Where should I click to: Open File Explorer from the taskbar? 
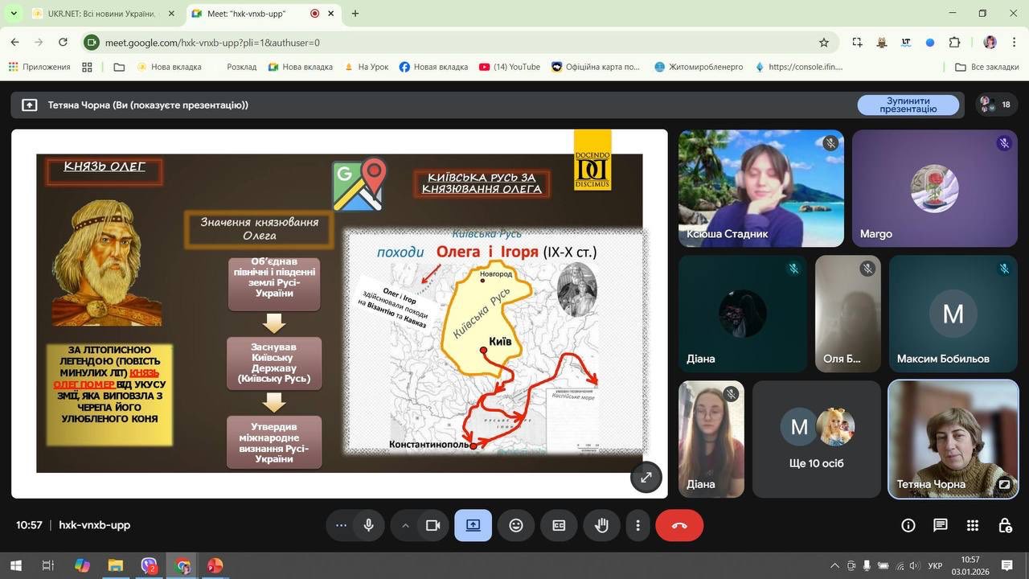click(x=116, y=565)
